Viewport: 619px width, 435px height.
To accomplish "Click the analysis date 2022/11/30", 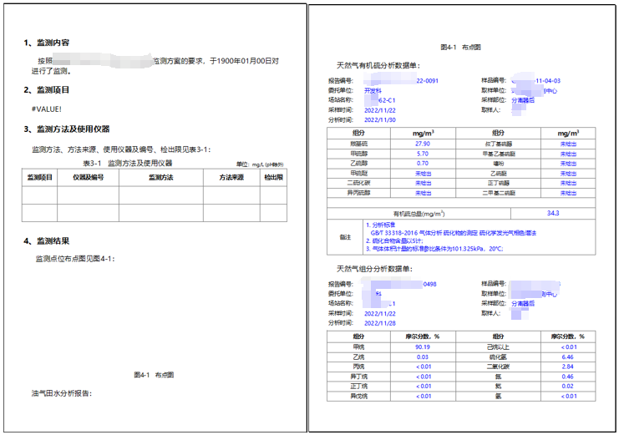I will coord(381,119).
